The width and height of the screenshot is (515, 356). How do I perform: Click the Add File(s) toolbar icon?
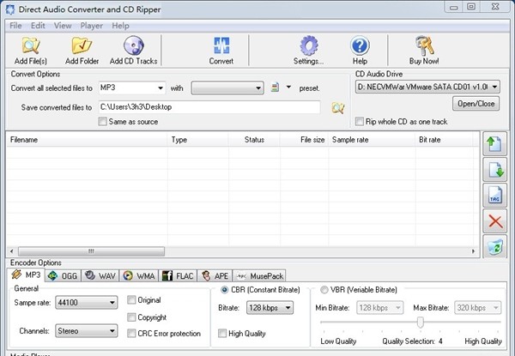pos(31,45)
